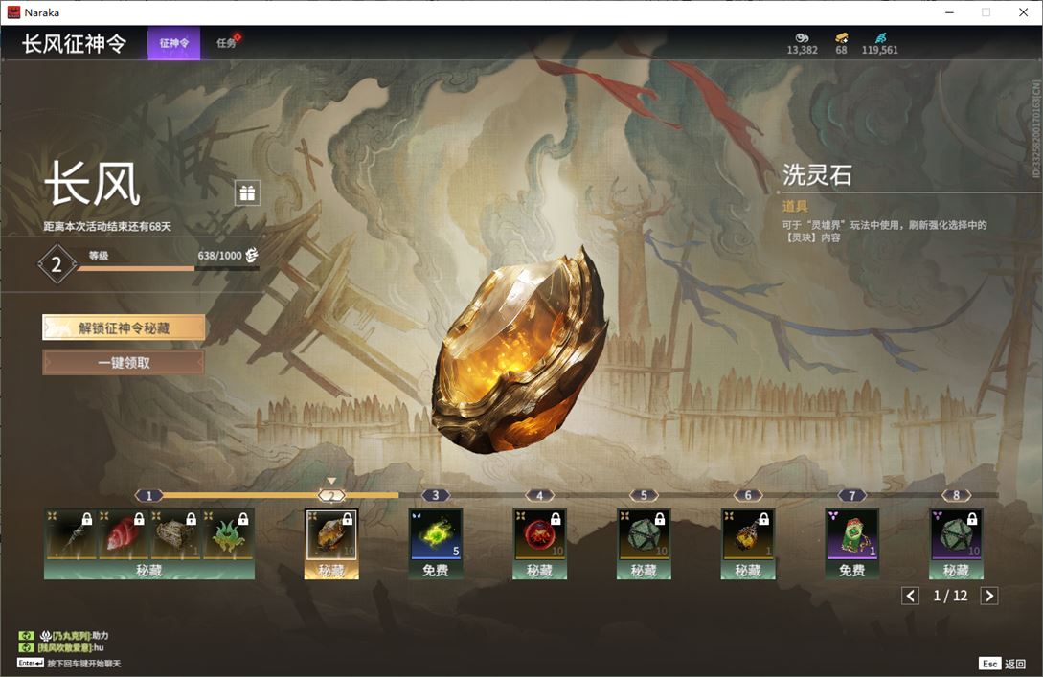Select the locked dark staff reward at level 1
Image resolution: width=1043 pixels, height=677 pixels.
pyautogui.click(x=70, y=534)
